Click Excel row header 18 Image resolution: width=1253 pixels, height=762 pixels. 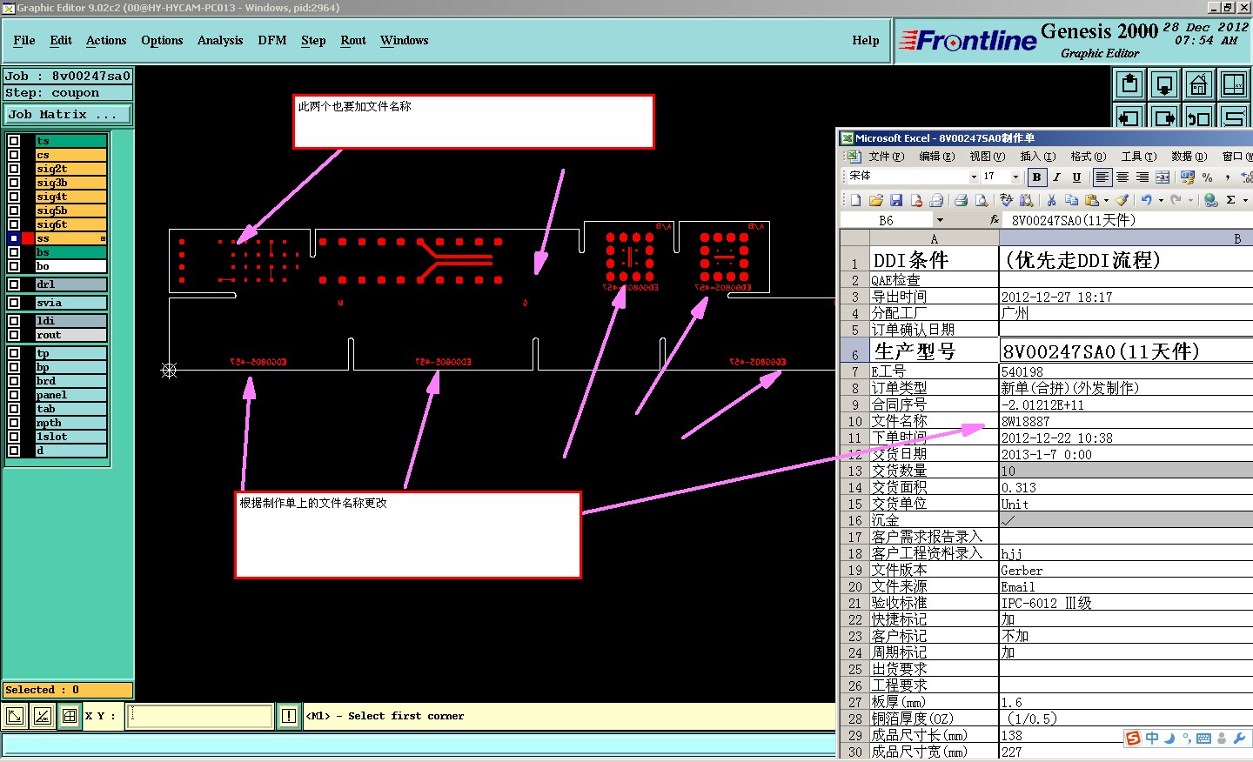pos(854,554)
